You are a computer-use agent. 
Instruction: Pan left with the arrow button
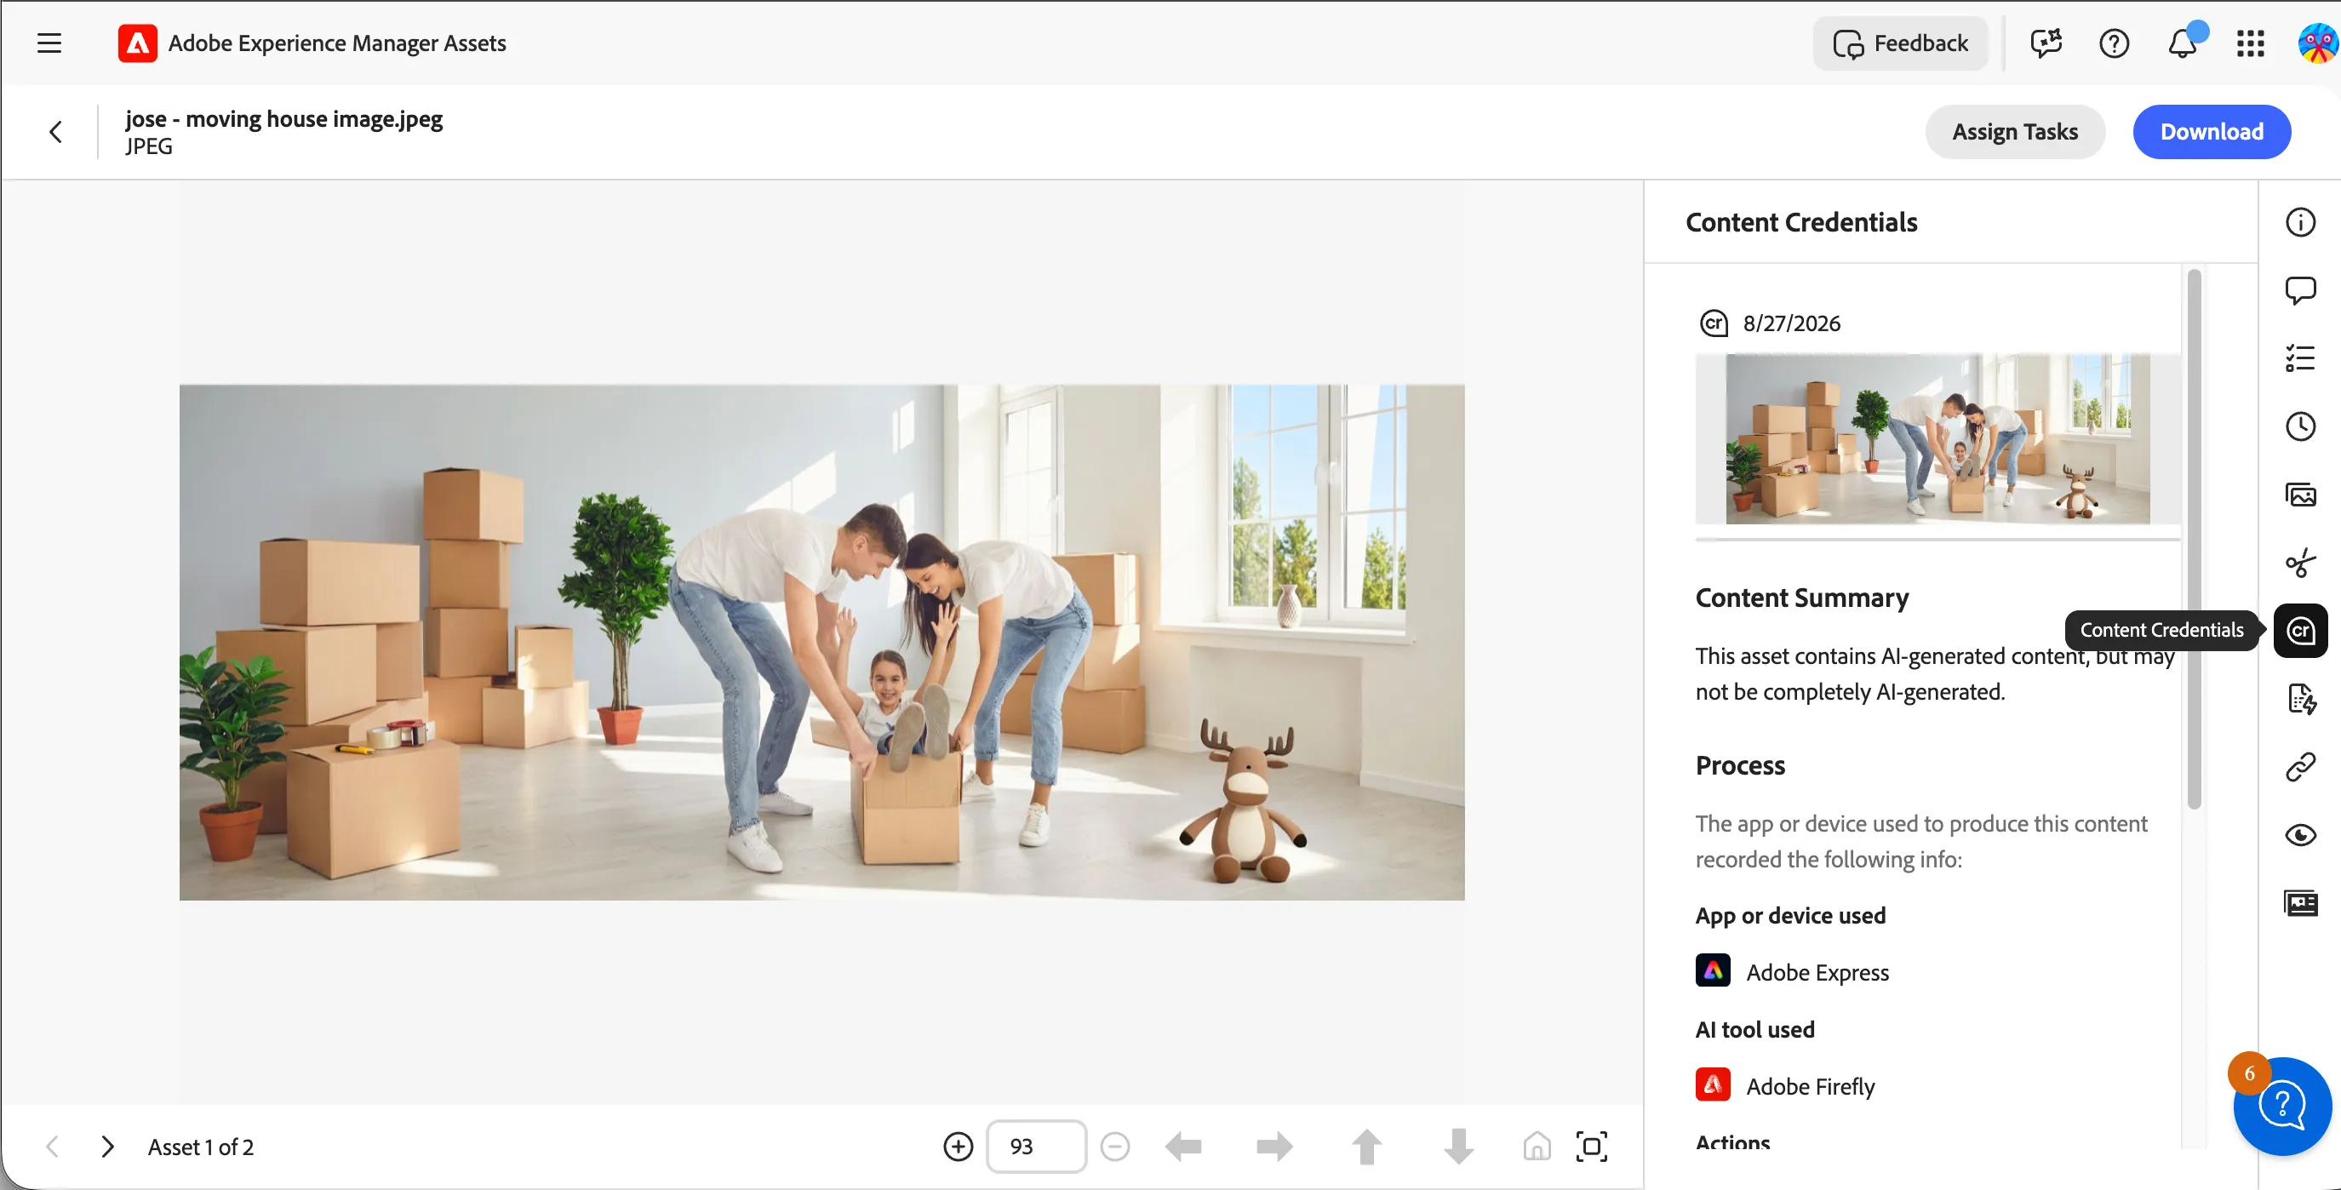pyautogui.click(x=1182, y=1147)
